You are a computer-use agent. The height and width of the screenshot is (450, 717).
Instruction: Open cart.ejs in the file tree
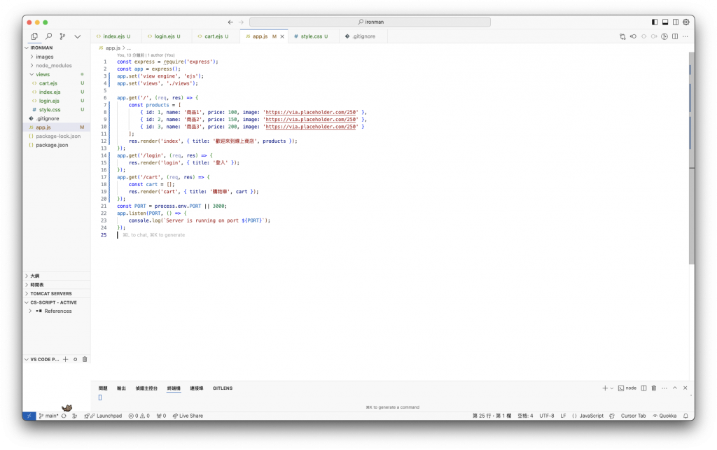click(x=56, y=83)
